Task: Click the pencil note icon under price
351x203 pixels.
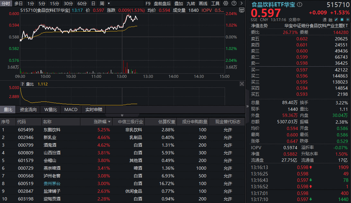Action: [336, 20]
